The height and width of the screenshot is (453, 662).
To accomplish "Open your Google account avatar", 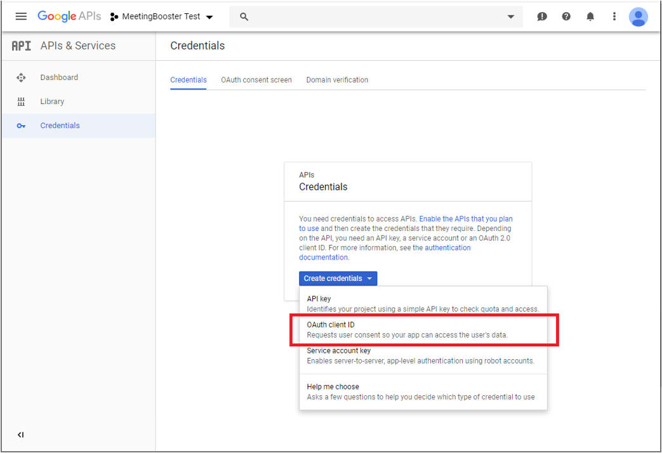I will [x=639, y=16].
